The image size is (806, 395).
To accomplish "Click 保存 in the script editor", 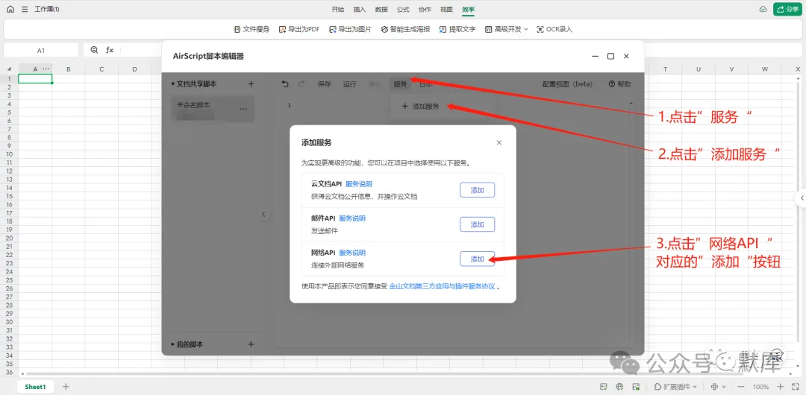I will point(325,84).
